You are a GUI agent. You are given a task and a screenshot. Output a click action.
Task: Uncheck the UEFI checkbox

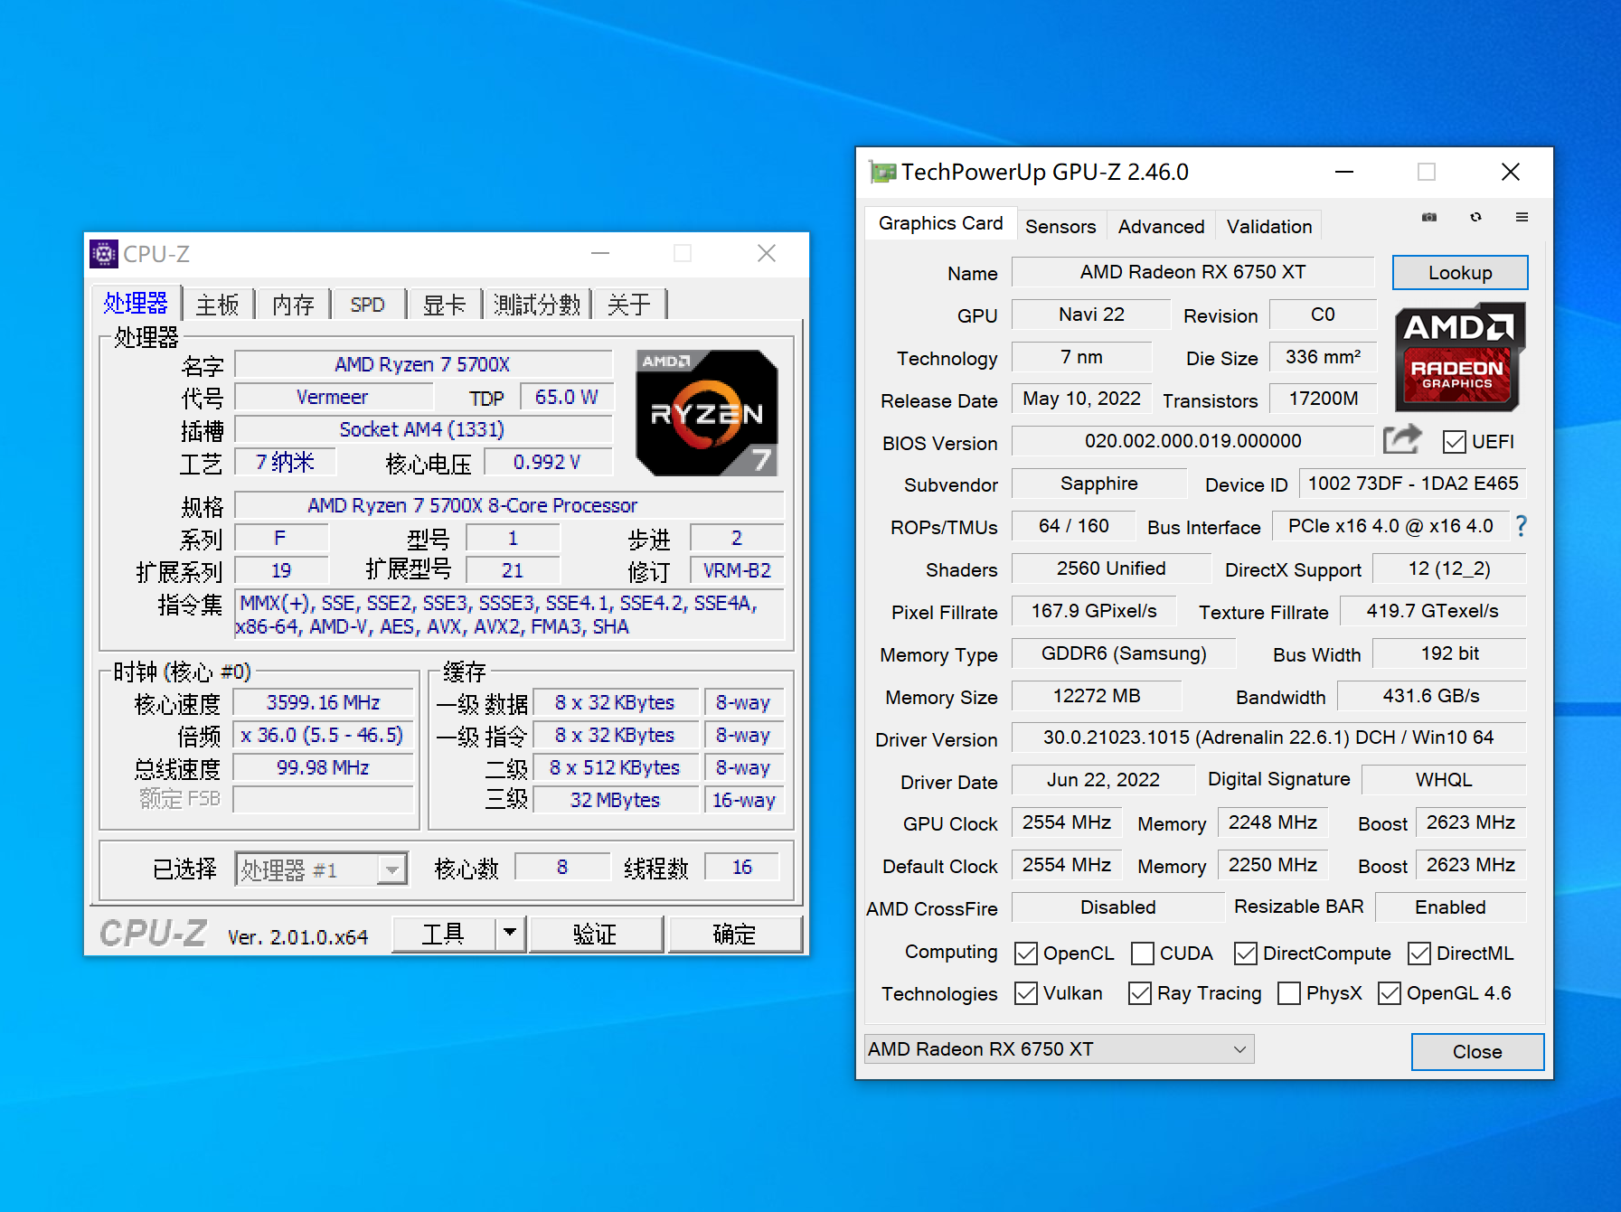[1455, 442]
